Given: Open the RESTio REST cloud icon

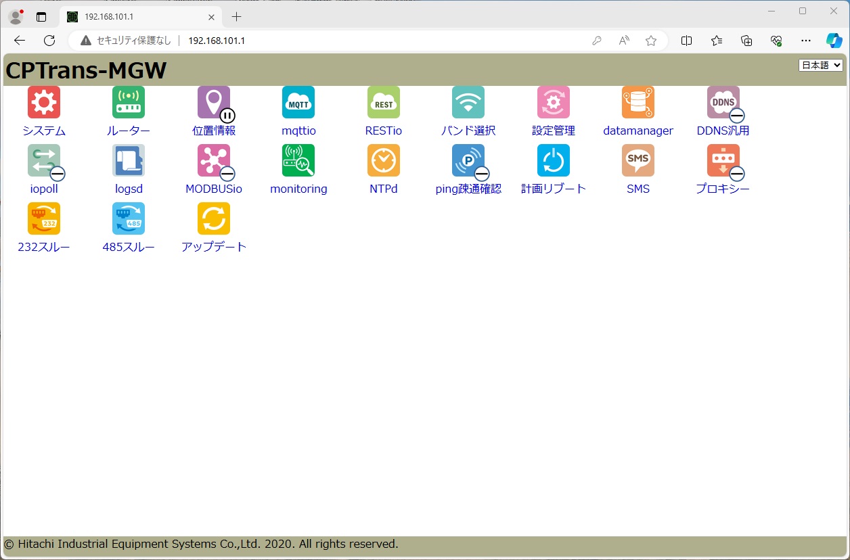Looking at the screenshot, I should [384, 102].
